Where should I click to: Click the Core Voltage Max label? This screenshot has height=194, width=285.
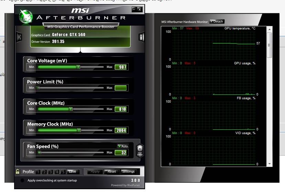109,67
